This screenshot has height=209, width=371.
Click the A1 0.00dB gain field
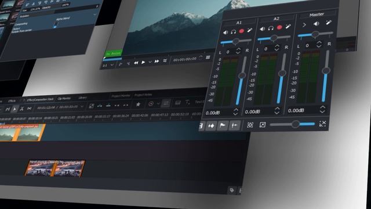tap(221, 113)
